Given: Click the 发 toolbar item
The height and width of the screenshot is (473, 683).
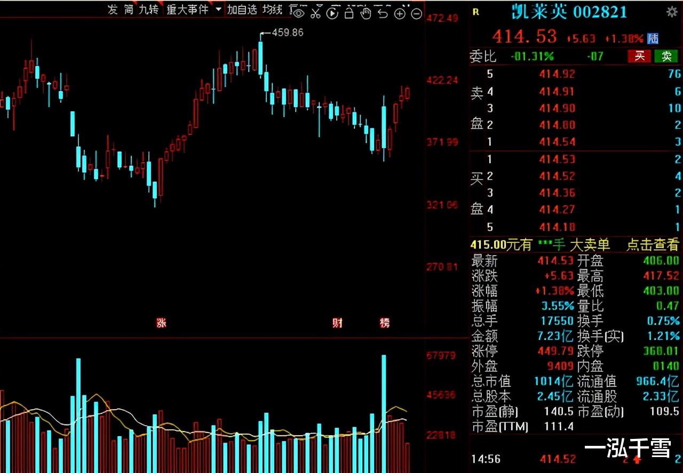Looking at the screenshot, I should tap(112, 10).
